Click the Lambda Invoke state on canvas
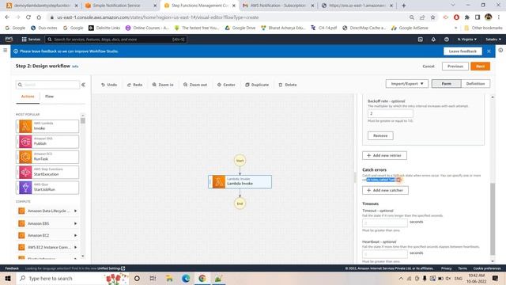Viewport: 506px width, 285px height. coord(240,181)
